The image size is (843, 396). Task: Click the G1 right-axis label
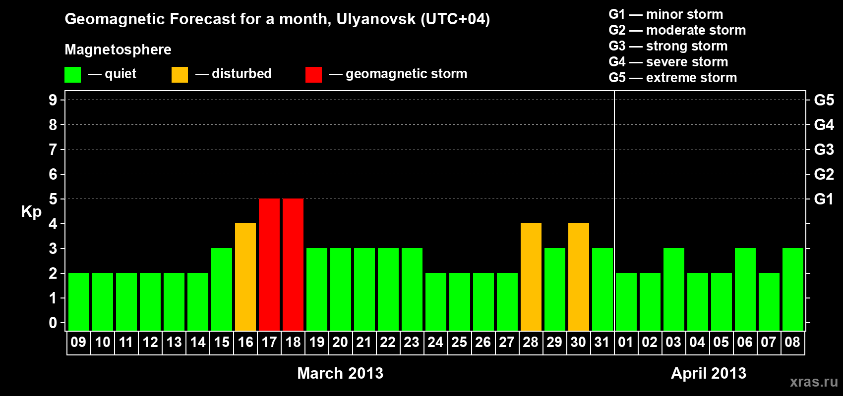(x=824, y=199)
